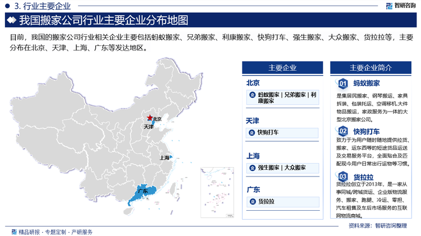The width and height of the screenshot is (421, 236).
Task: Click the company icon beside 货拉拉 in 广东 box
Action: [x=253, y=201]
